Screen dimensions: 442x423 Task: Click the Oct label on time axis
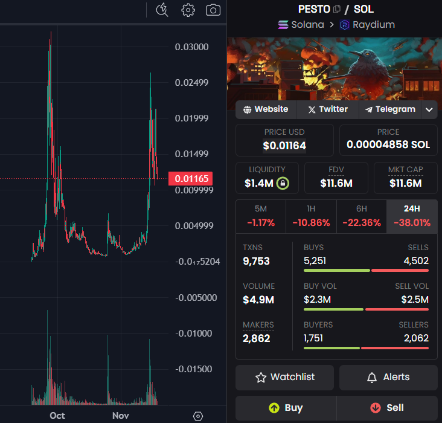[57, 416]
